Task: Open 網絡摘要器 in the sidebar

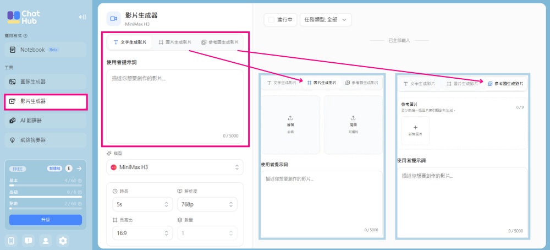Action: 46,140
